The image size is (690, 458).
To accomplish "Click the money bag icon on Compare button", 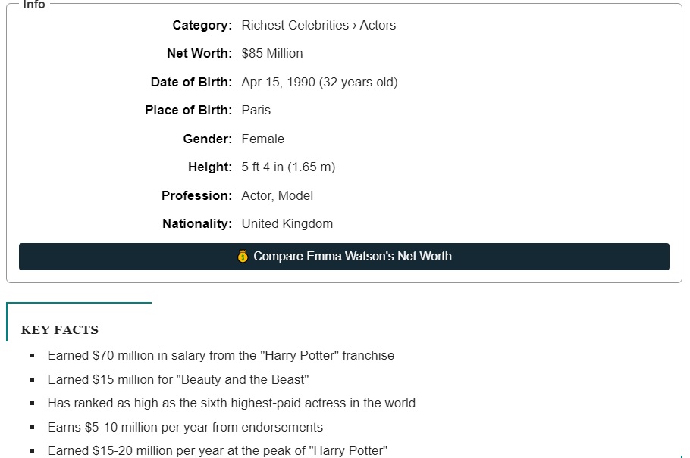I will tap(243, 256).
